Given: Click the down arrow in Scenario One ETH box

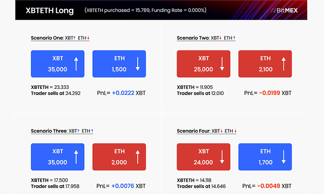Looking at the screenshot, I should pyautogui.click(x=138, y=64).
